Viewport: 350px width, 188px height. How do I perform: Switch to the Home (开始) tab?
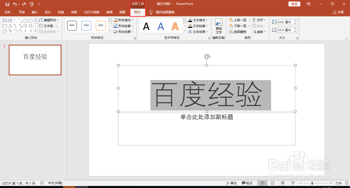coord(22,12)
